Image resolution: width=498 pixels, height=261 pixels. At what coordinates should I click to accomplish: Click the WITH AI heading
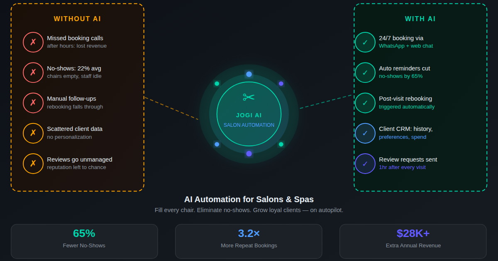point(420,19)
